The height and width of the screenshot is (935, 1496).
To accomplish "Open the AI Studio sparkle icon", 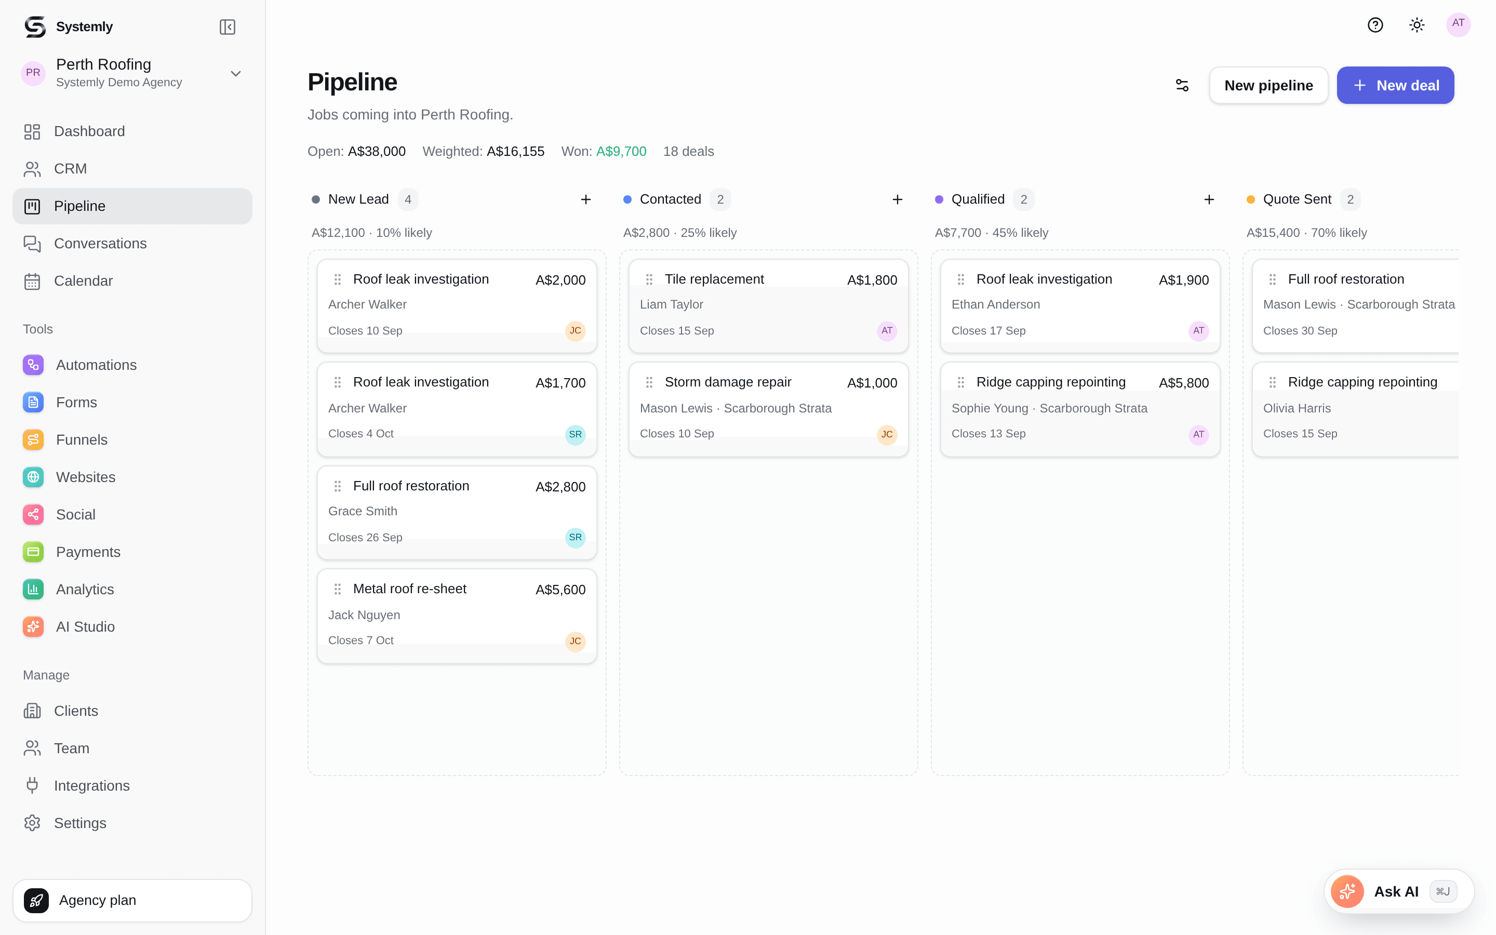I will pos(33,626).
